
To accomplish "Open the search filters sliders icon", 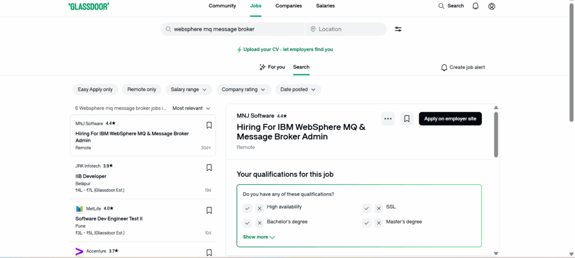I will pyautogui.click(x=398, y=29).
